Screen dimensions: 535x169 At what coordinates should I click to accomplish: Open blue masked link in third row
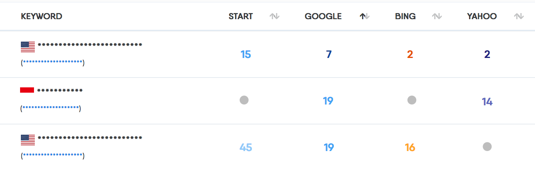click(53, 155)
